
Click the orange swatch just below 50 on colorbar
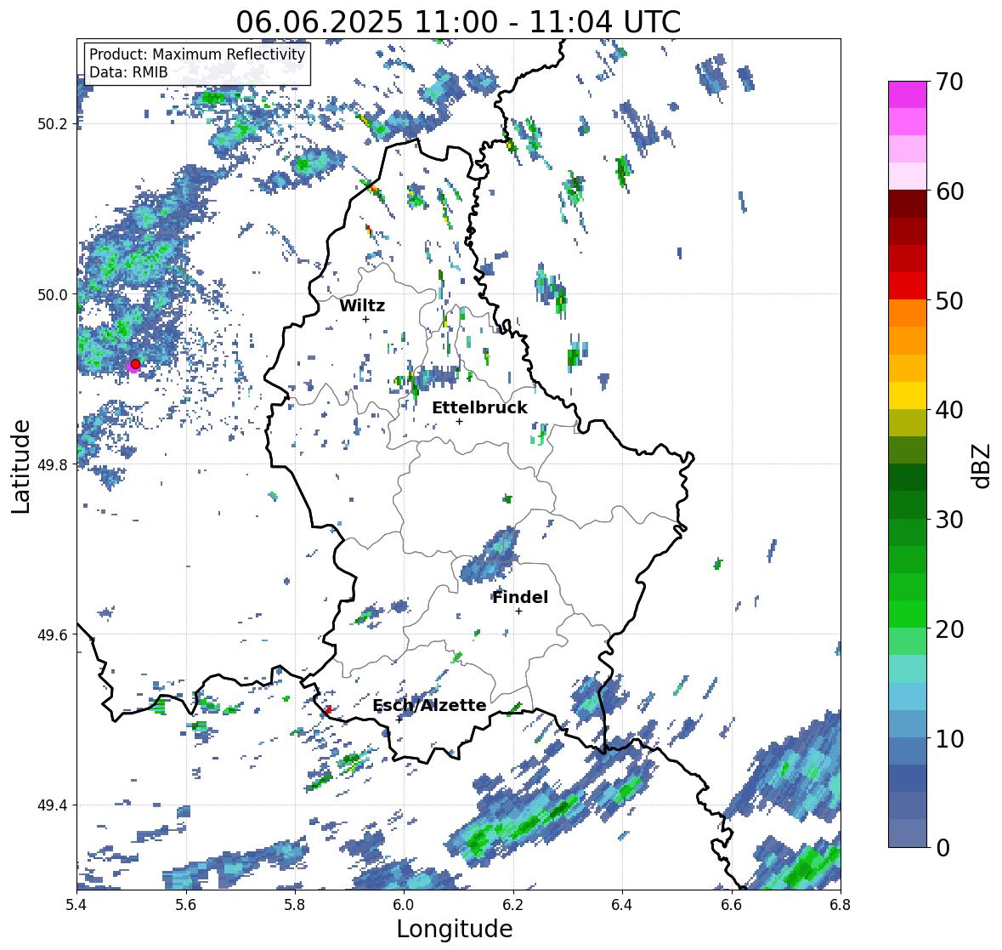tap(908, 313)
